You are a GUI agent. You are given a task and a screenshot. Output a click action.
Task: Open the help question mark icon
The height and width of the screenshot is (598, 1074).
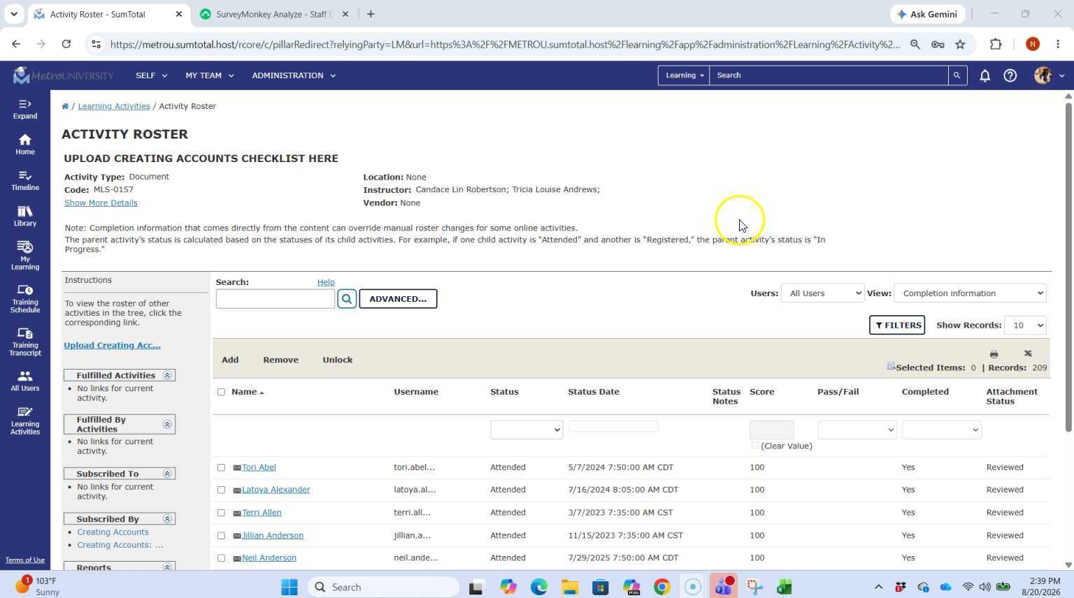click(1010, 75)
